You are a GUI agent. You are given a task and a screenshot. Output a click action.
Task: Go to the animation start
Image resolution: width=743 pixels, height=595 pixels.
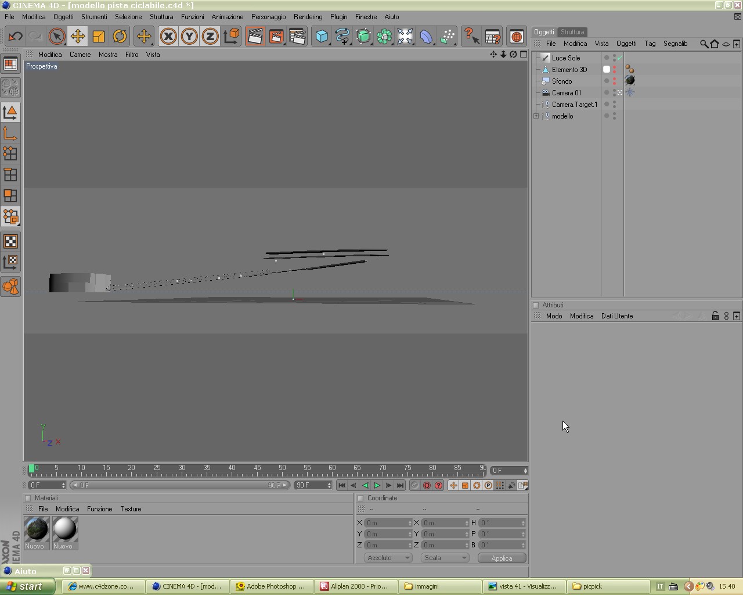pyautogui.click(x=342, y=485)
